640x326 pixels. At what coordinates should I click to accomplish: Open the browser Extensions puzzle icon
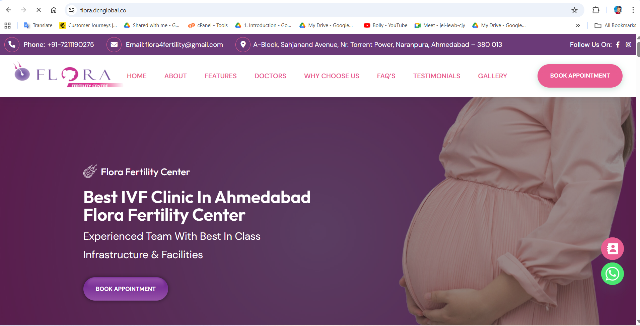pyautogui.click(x=596, y=10)
